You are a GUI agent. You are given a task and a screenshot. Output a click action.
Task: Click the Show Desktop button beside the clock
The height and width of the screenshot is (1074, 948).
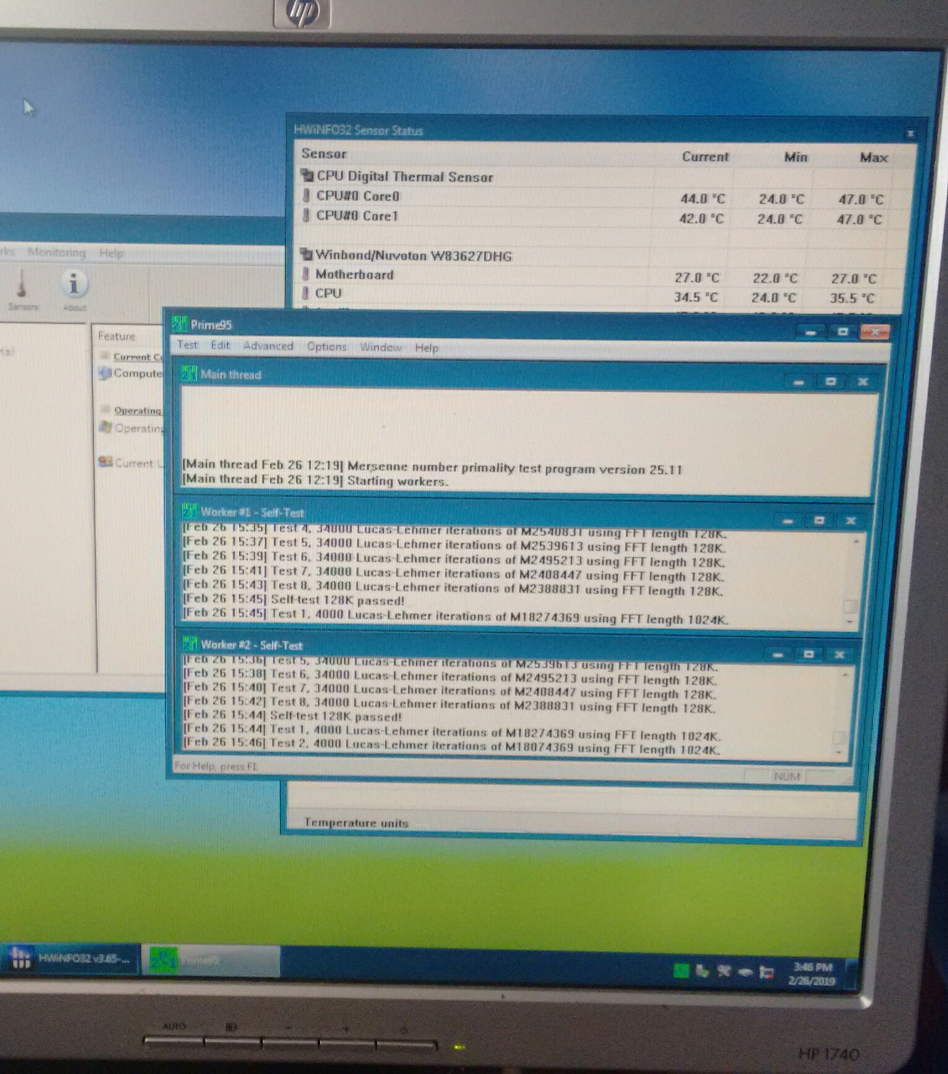851,974
